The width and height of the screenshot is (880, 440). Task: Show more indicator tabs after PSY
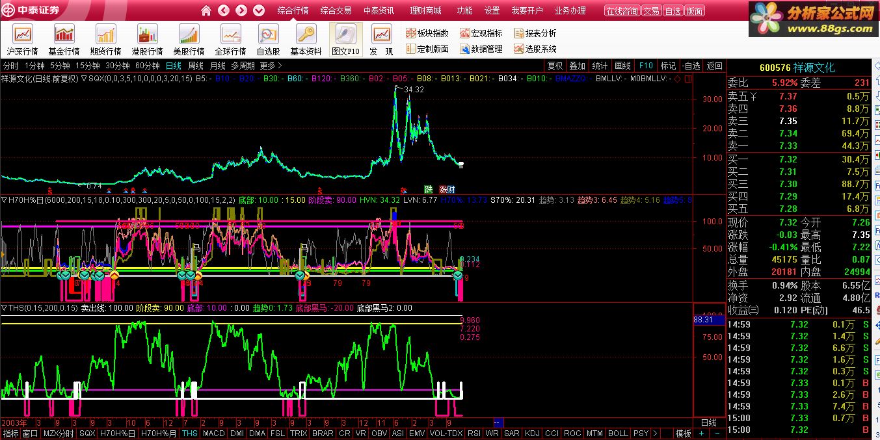655,433
